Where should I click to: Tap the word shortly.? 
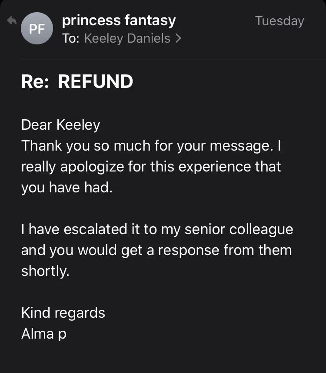click(x=45, y=271)
